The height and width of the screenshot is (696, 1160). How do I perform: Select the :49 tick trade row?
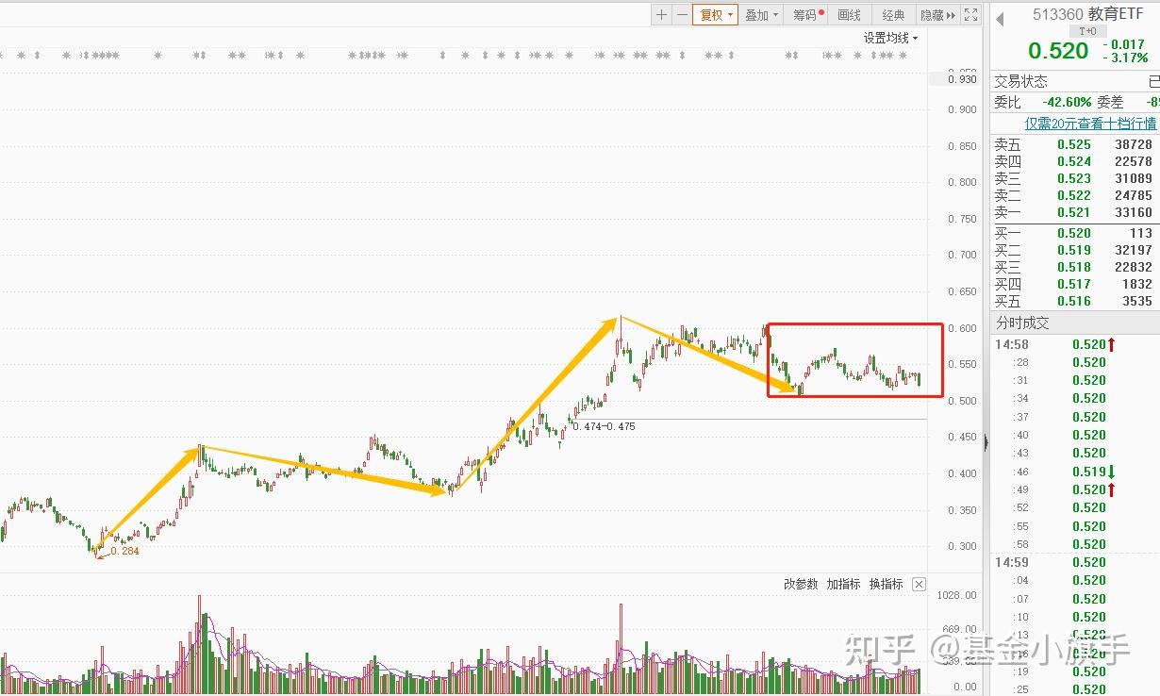[x=1075, y=489]
